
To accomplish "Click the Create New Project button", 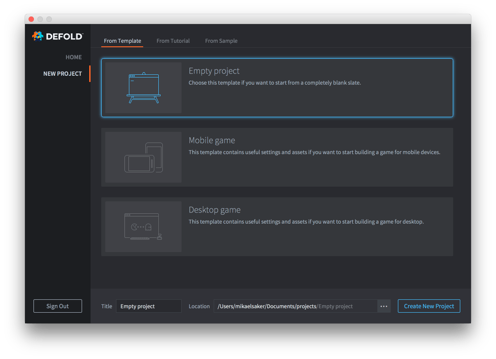I will [429, 306].
